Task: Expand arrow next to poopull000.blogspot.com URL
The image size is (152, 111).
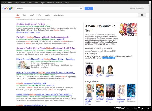Action: coord(70,50)
